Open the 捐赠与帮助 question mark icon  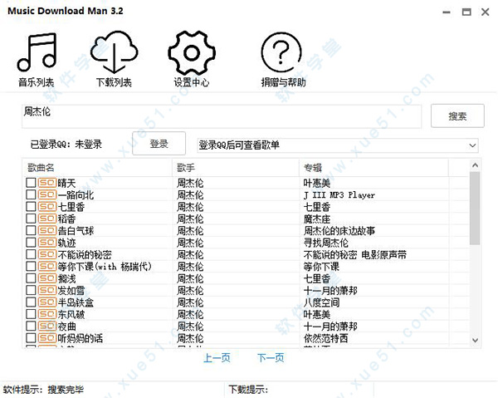(281, 53)
